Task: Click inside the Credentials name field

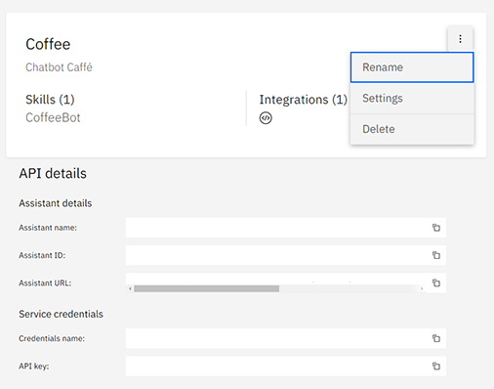Action: (x=276, y=338)
